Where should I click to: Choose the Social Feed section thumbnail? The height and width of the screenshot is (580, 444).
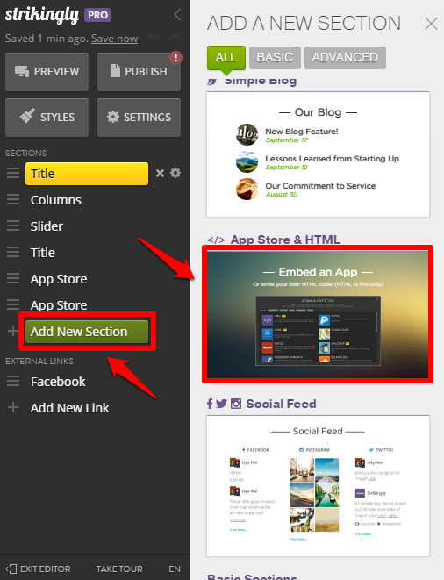(x=318, y=486)
